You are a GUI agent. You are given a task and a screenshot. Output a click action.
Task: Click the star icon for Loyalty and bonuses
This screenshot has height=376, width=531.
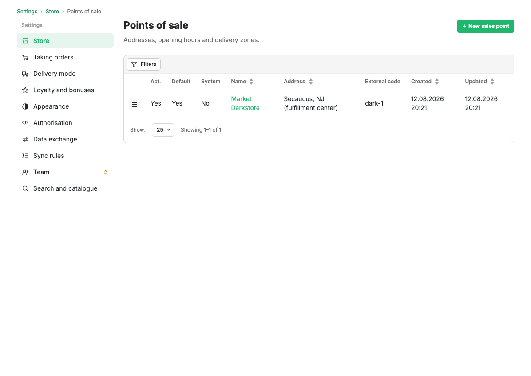click(x=25, y=90)
